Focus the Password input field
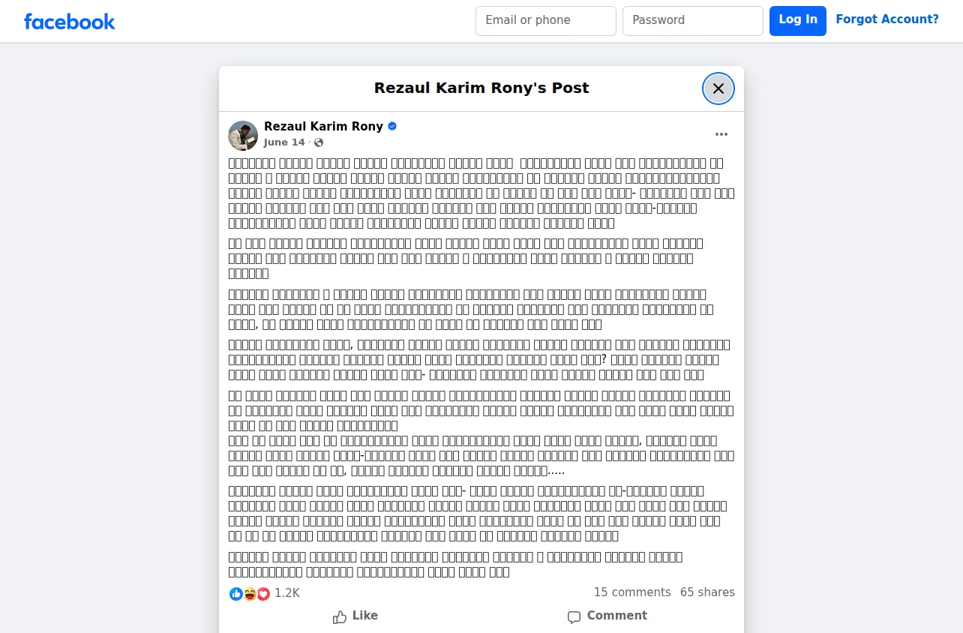963x633 pixels. [x=693, y=21]
